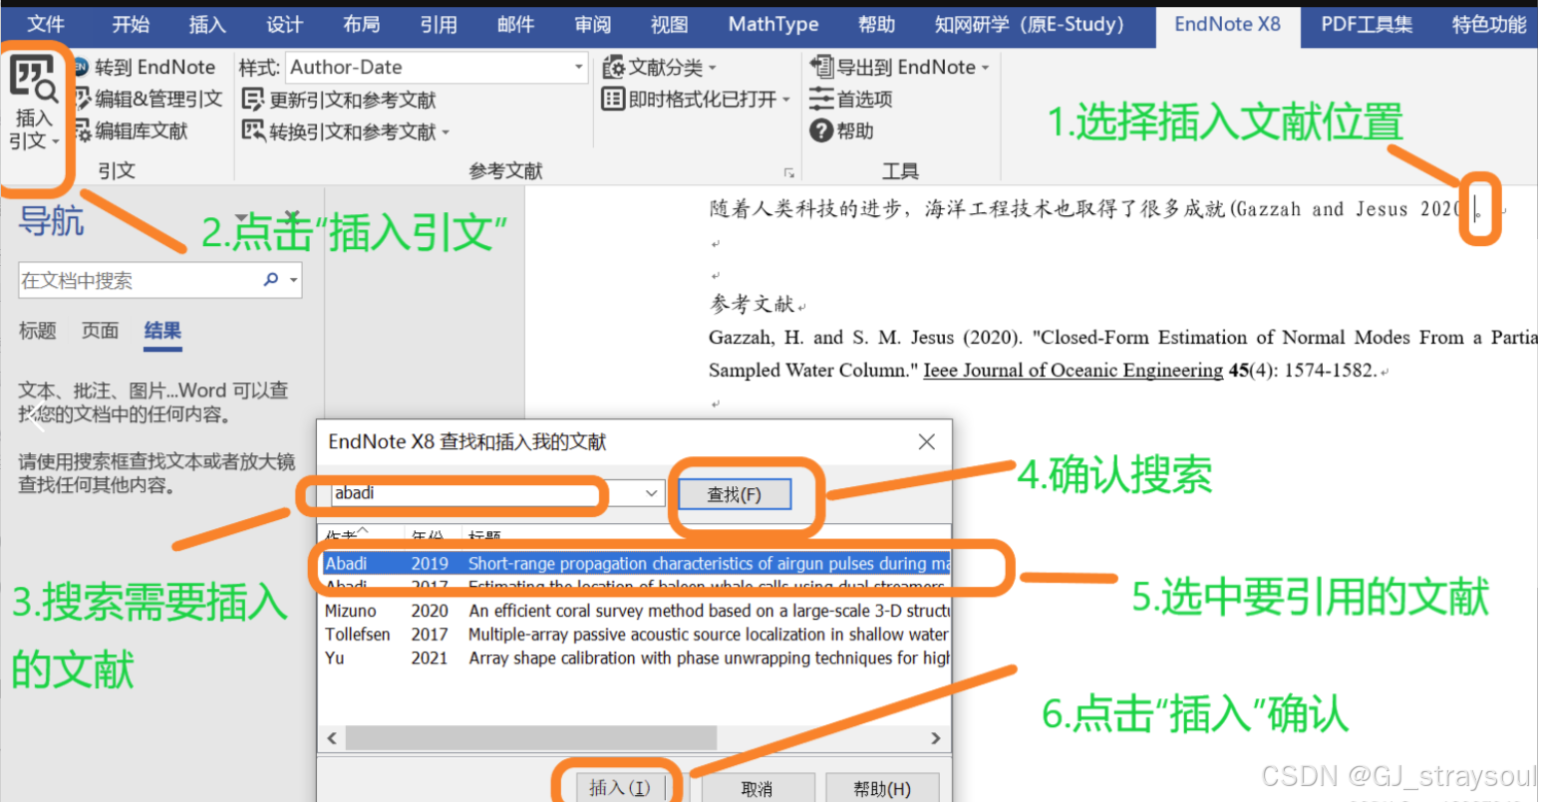Toggle 即时格式化已打开 option
Screen dimensions: 1541x802
(695, 100)
